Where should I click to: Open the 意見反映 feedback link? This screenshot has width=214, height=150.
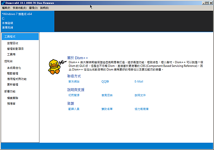pos(107,95)
